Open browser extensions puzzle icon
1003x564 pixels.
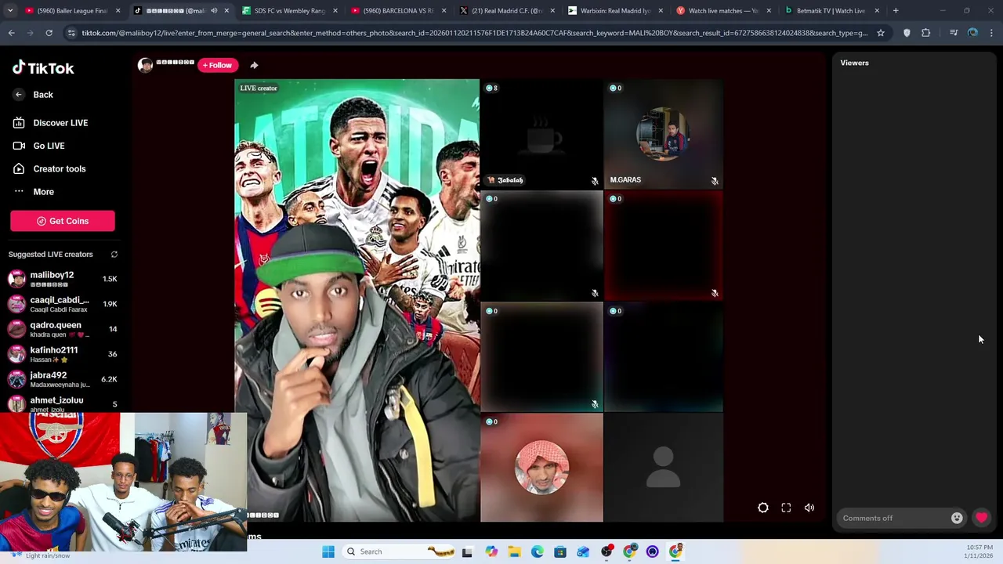(926, 33)
